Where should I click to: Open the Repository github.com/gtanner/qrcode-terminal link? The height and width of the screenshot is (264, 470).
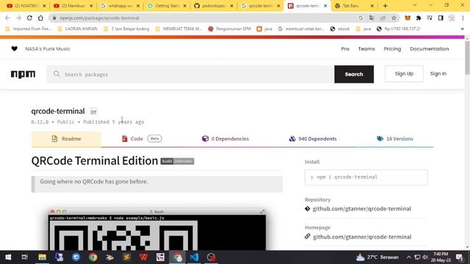(362, 208)
